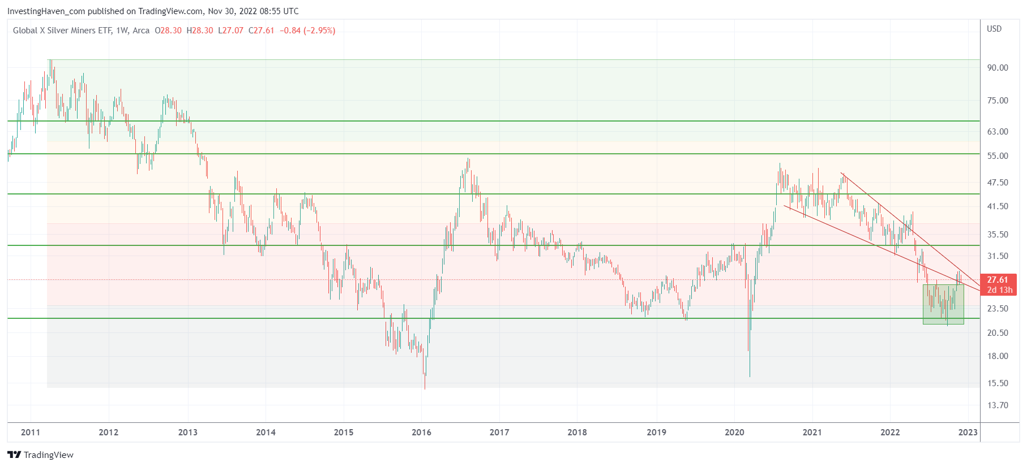
Task: Click the 2017 year label on time axis
Action: (x=499, y=433)
